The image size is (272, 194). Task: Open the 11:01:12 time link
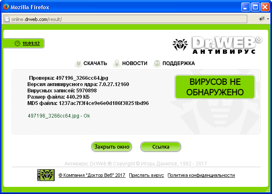point(31,43)
